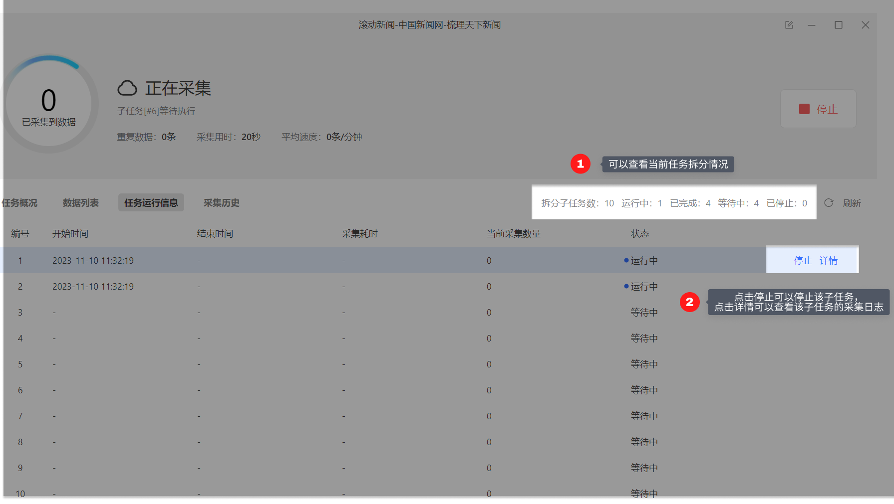Image resolution: width=894 pixels, height=504 pixels.
Task: Click row number 3 cell
Action: (20, 313)
